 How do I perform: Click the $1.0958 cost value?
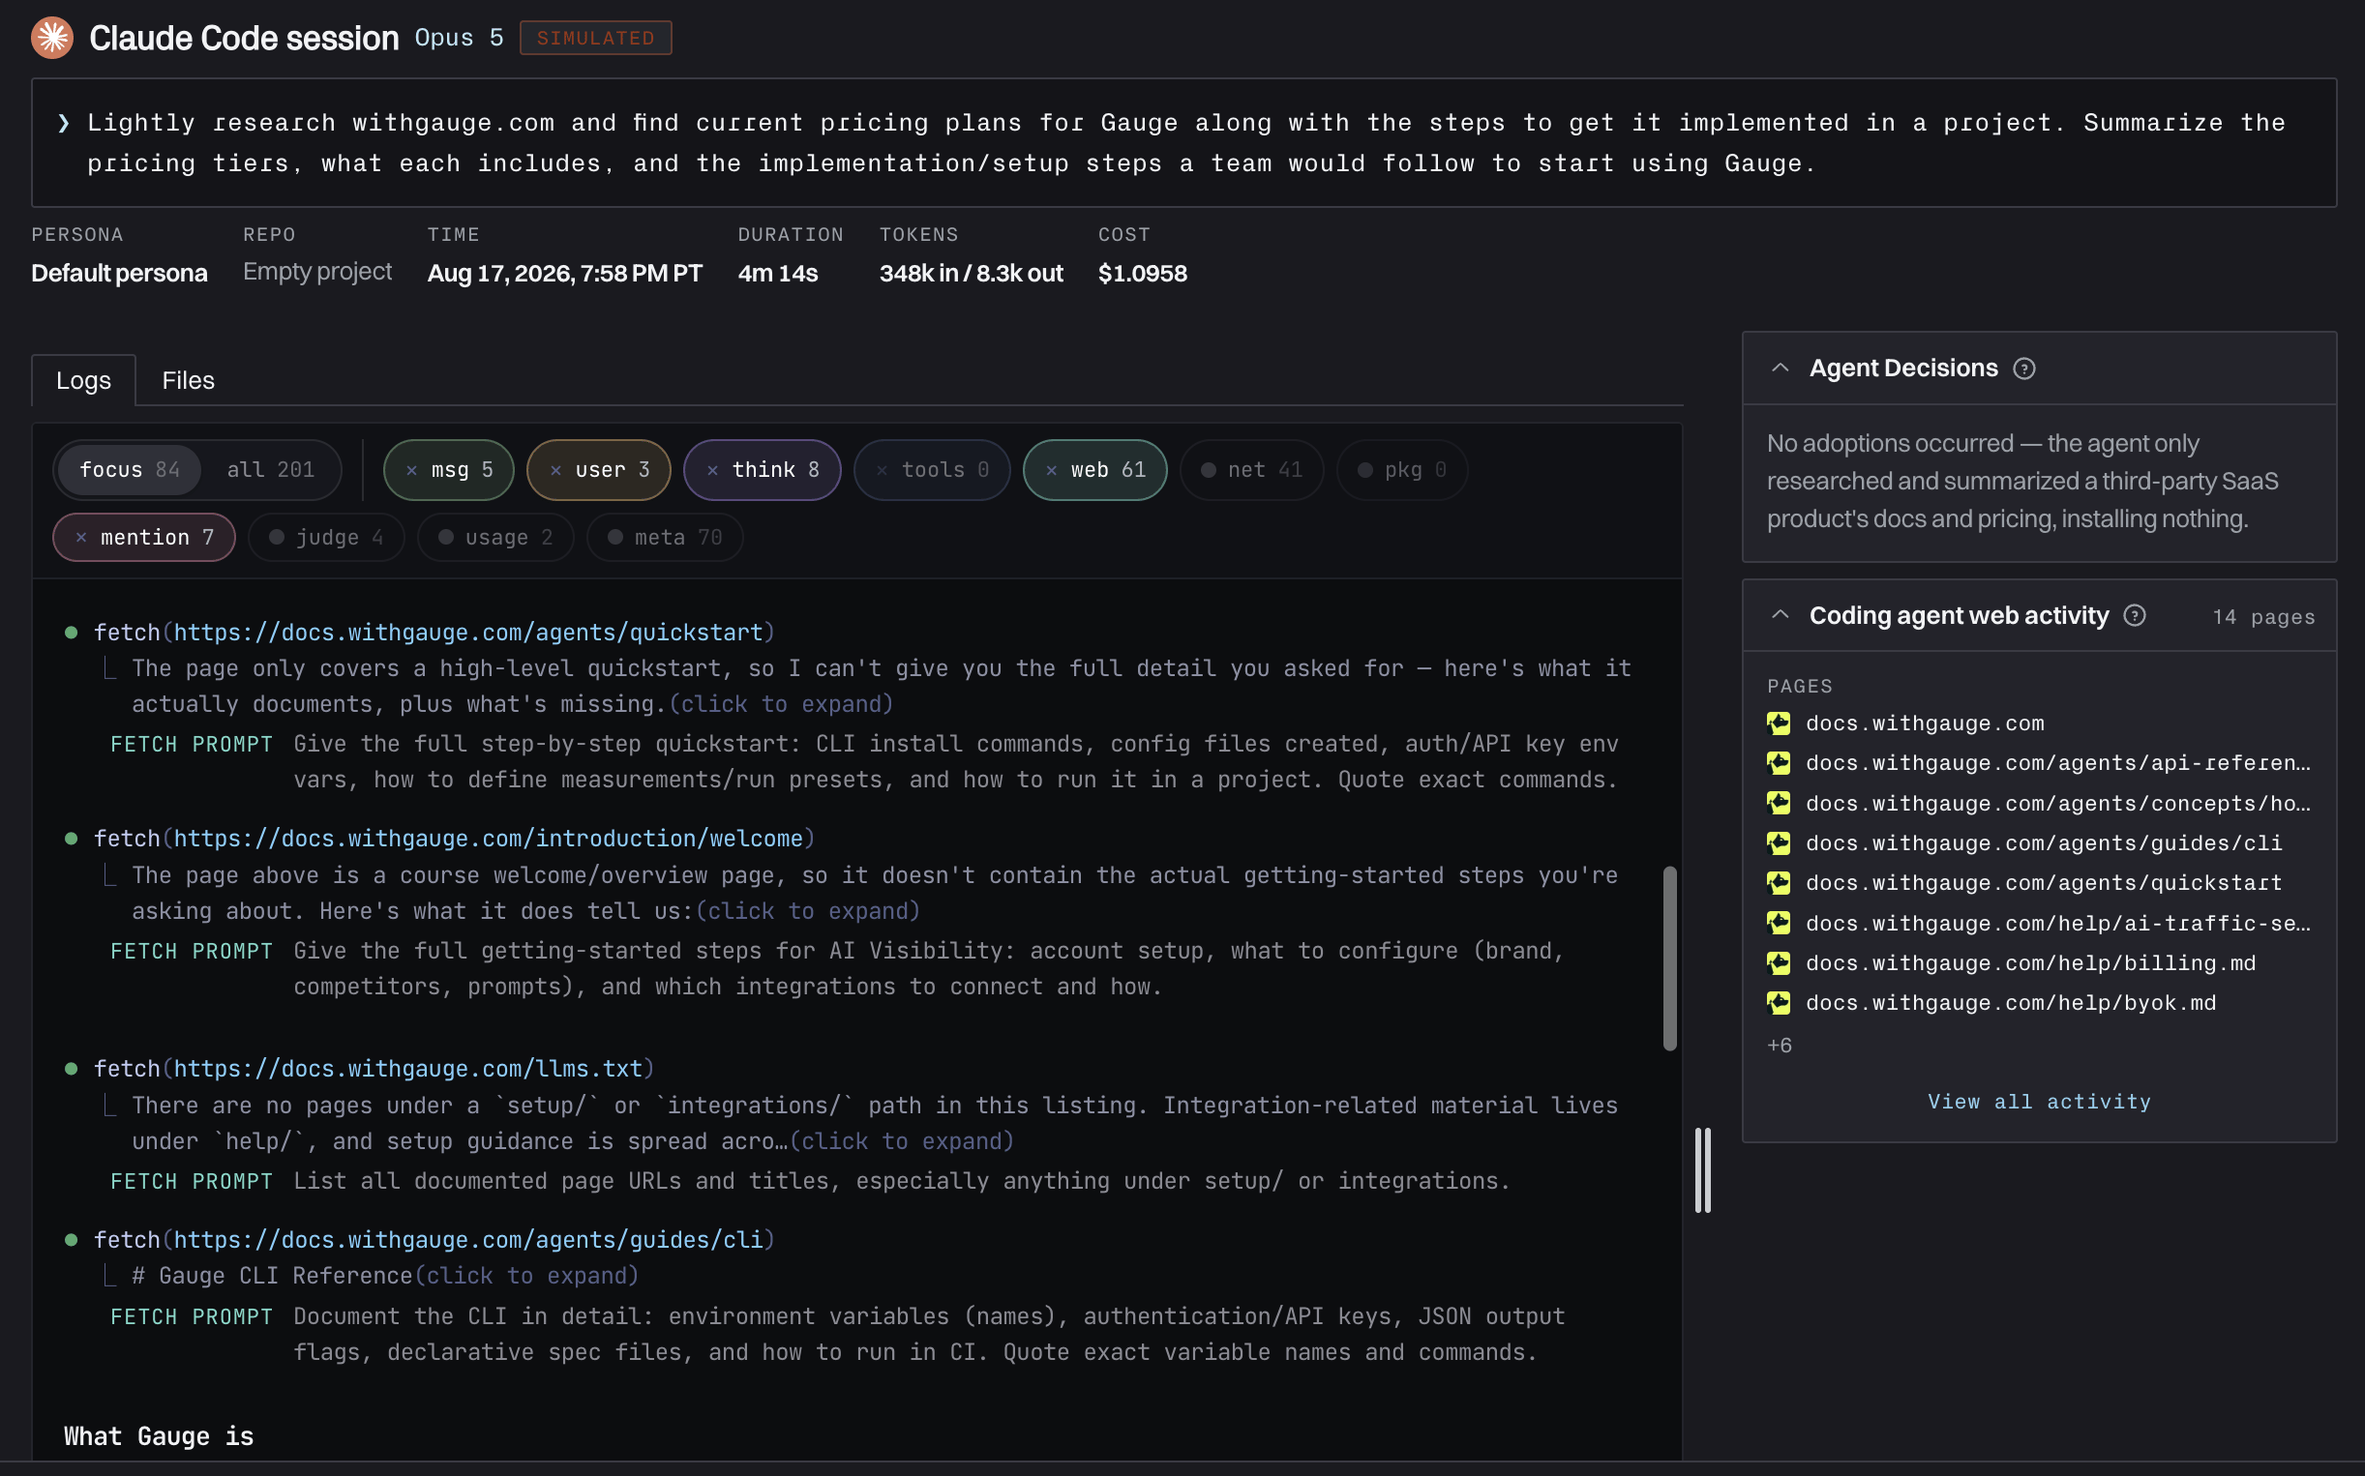pyautogui.click(x=1143, y=274)
